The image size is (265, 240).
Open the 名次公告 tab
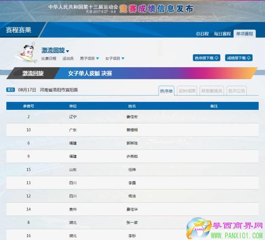(x=236, y=91)
